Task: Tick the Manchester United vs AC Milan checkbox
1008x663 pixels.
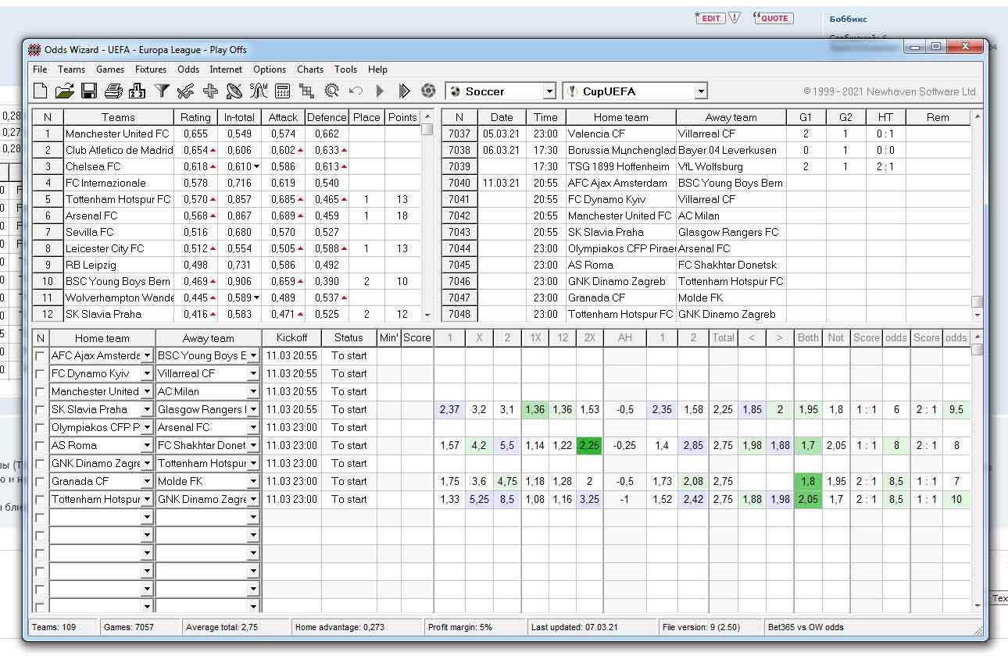Action: 41,392
